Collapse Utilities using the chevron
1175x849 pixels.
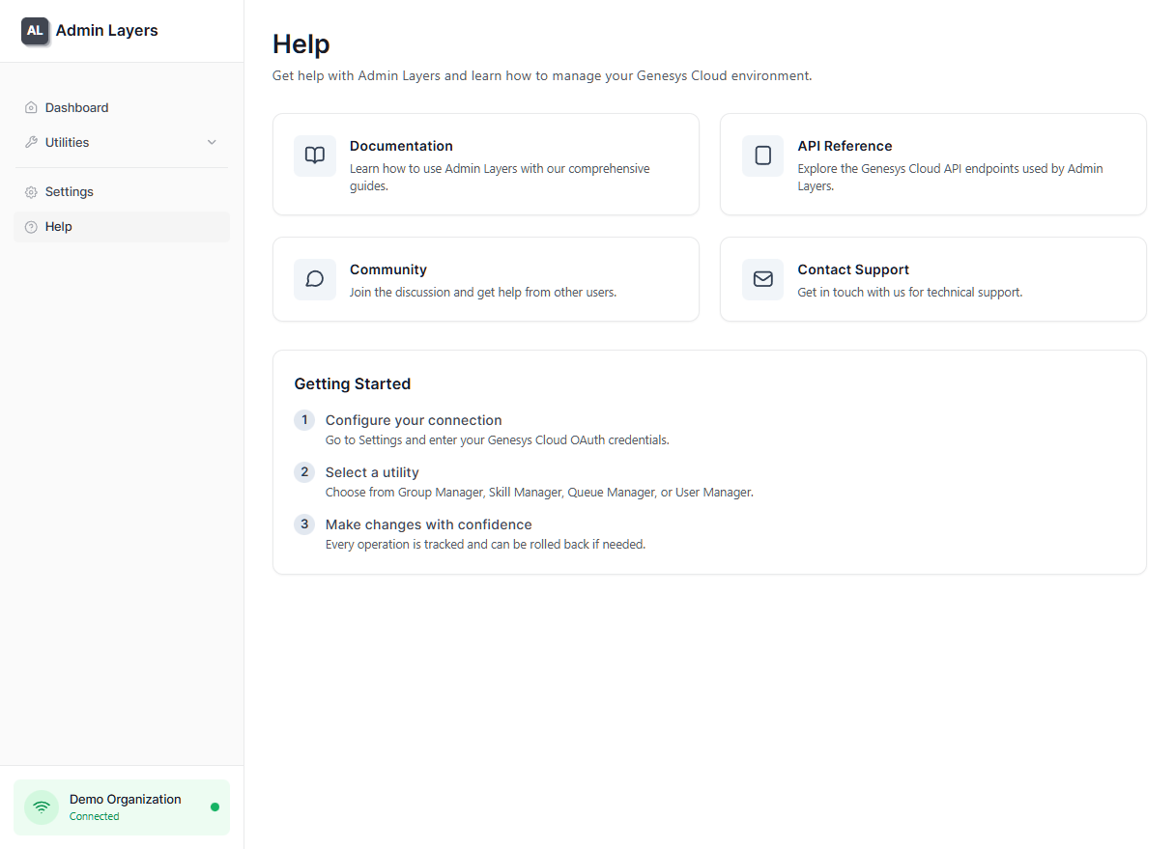212,142
